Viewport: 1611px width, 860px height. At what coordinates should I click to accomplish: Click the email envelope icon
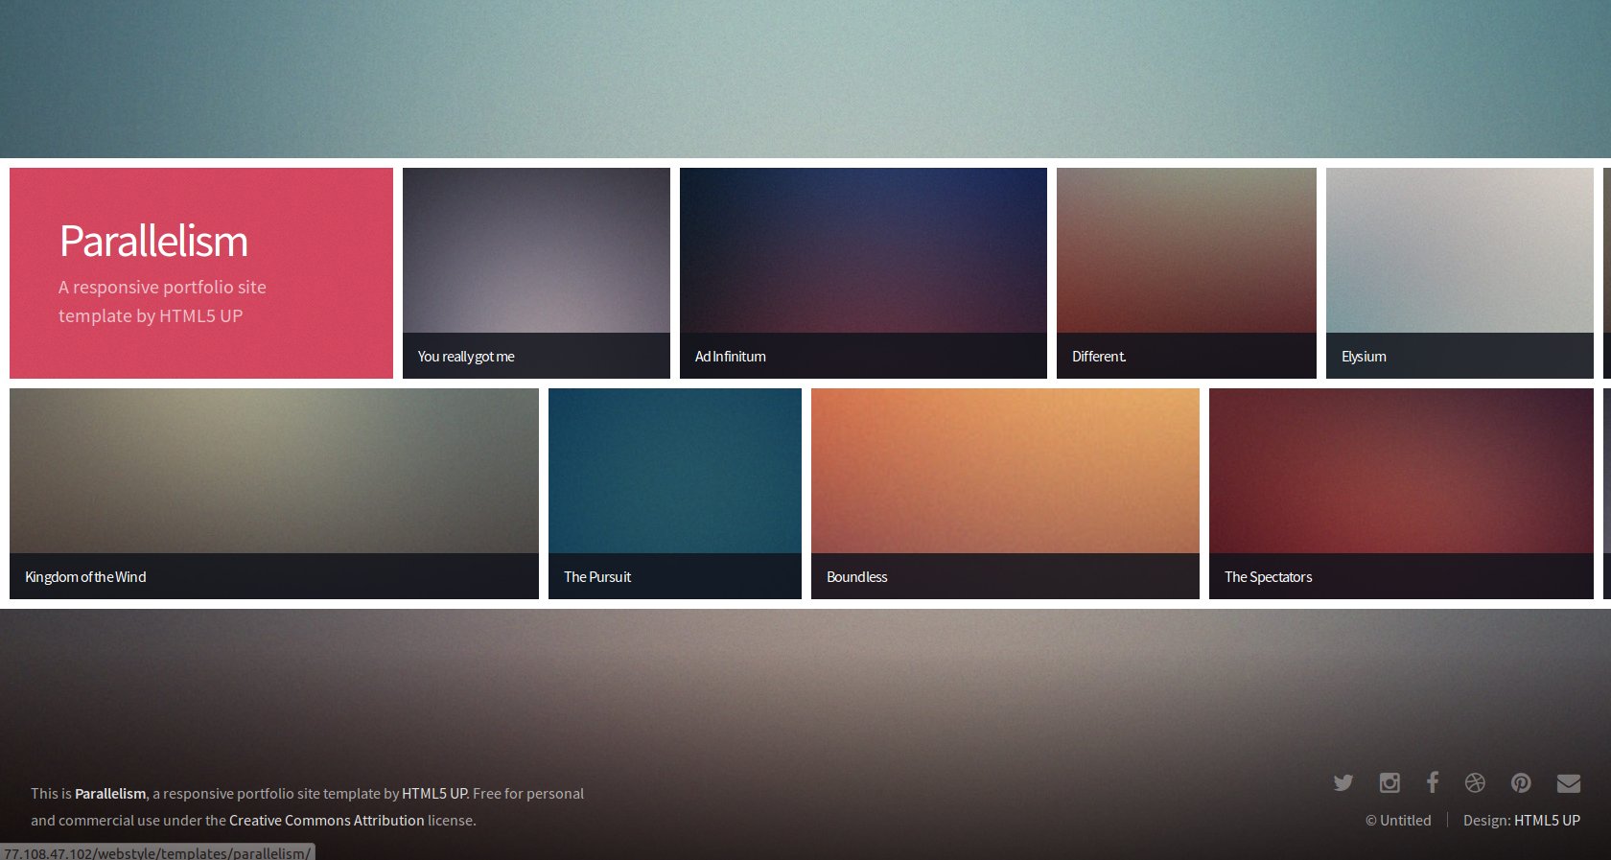pyautogui.click(x=1568, y=783)
